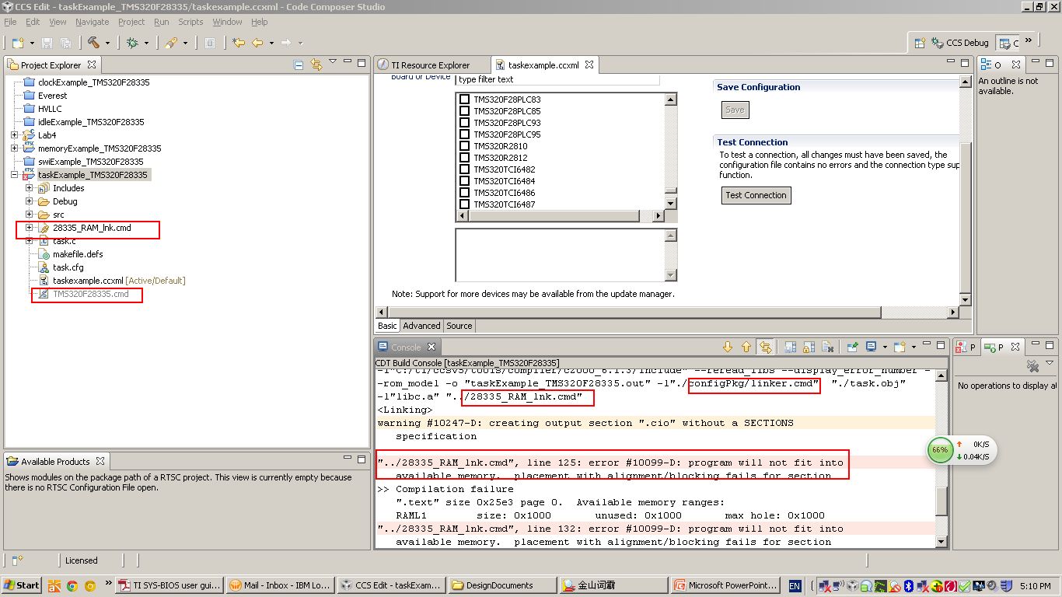Open the Project menu
This screenshot has width=1062, height=597.
tap(131, 22)
